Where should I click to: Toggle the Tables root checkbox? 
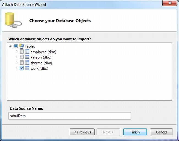click(x=16, y=46)
